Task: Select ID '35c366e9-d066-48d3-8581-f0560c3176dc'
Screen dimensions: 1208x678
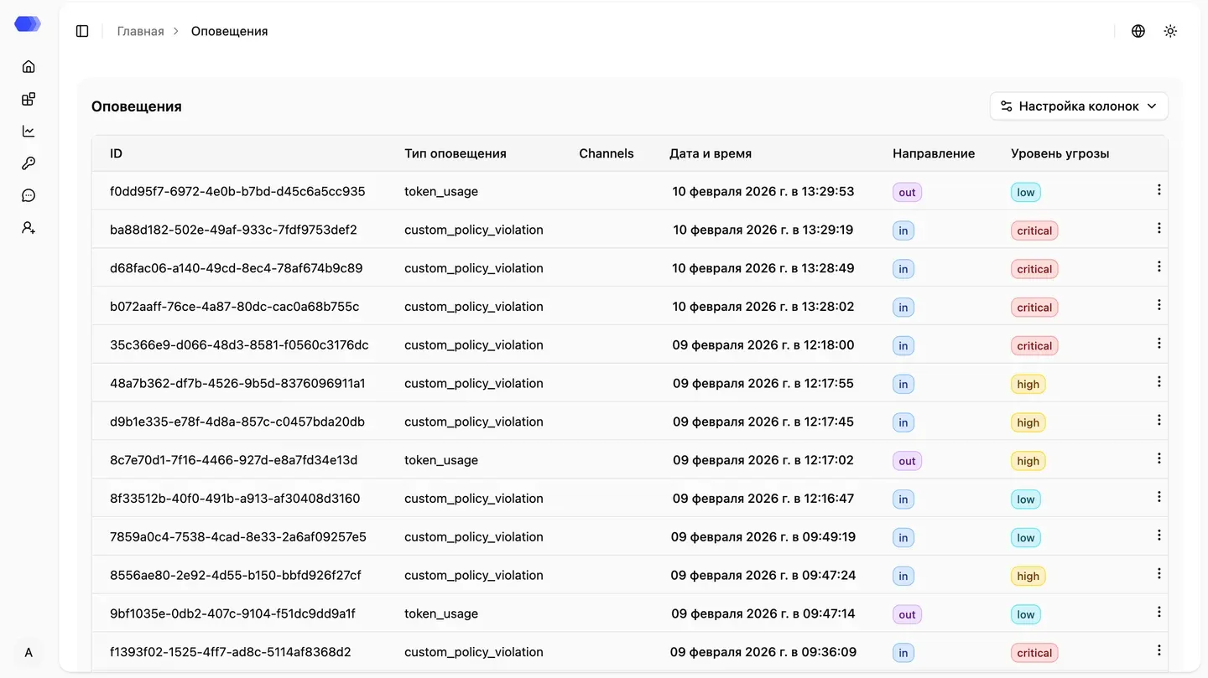Action: [x=239, y=345]
